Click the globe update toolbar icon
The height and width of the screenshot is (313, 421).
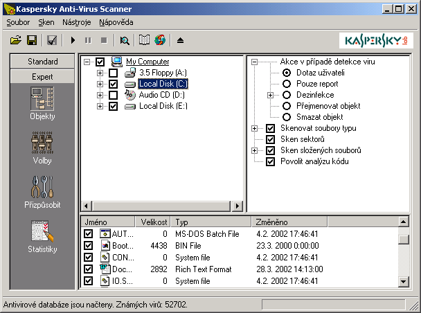click(160, 41)
